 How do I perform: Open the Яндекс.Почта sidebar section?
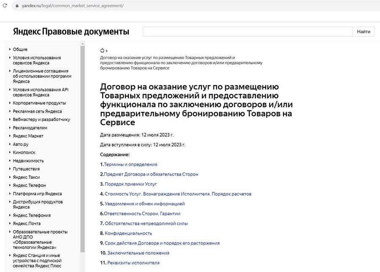27,224
